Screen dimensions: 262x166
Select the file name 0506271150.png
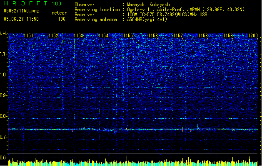21,11
